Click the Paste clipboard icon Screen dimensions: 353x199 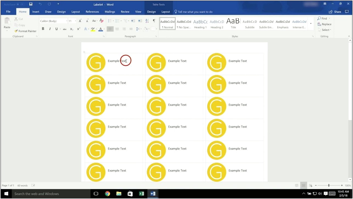tap(7, 21)
